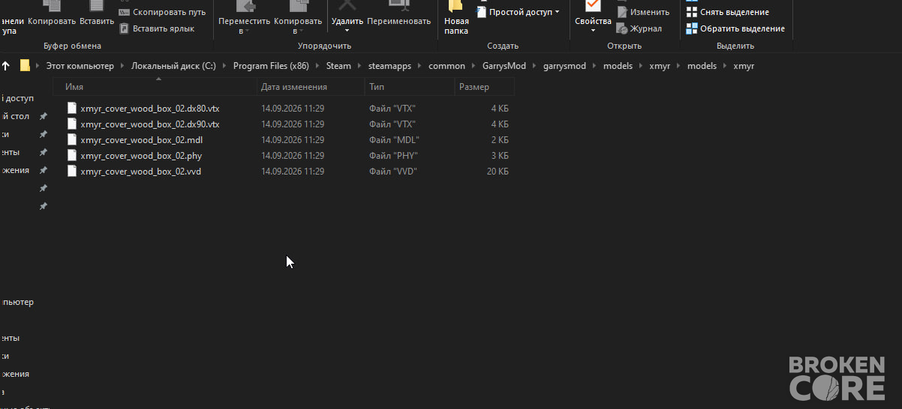Open the Удалить dropdown arrow

(x=347, y=30)
